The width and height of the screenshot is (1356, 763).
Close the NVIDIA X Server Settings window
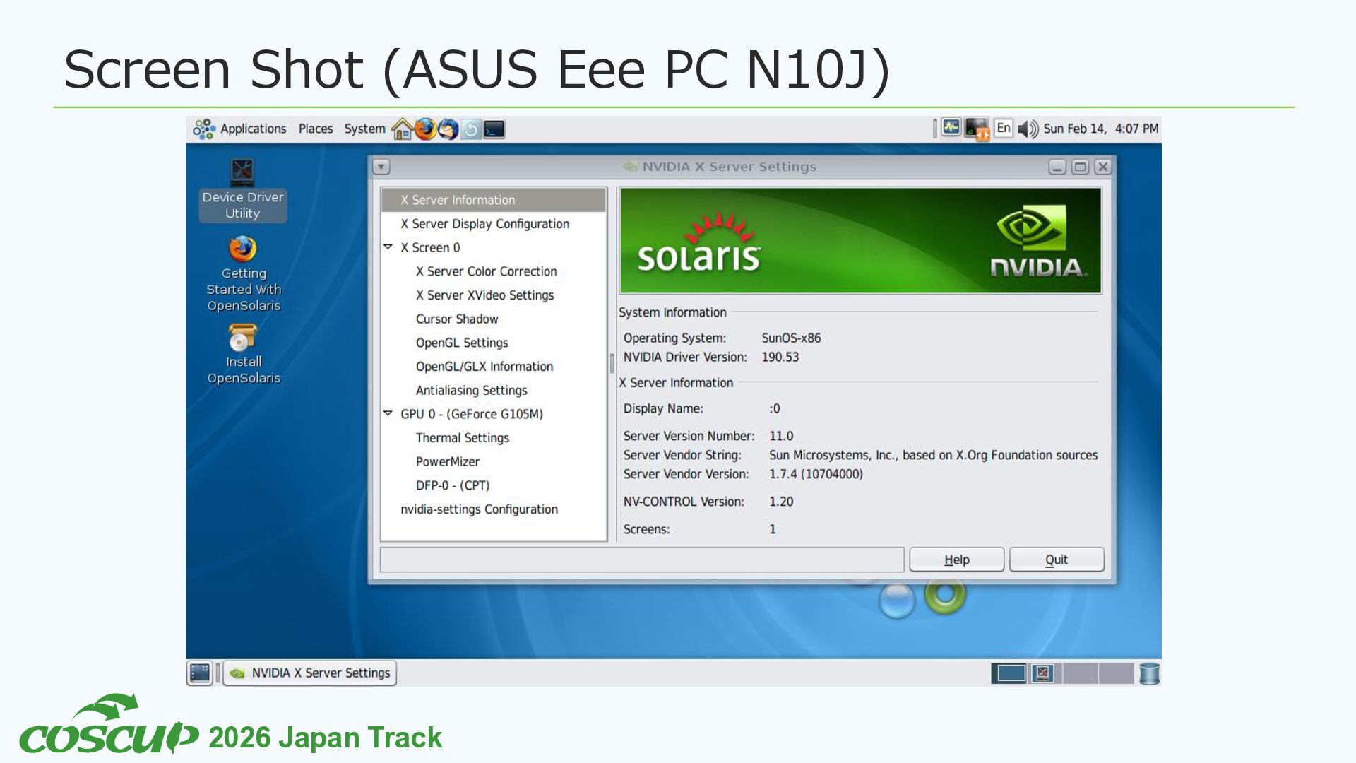click(x=1102, y=167)
